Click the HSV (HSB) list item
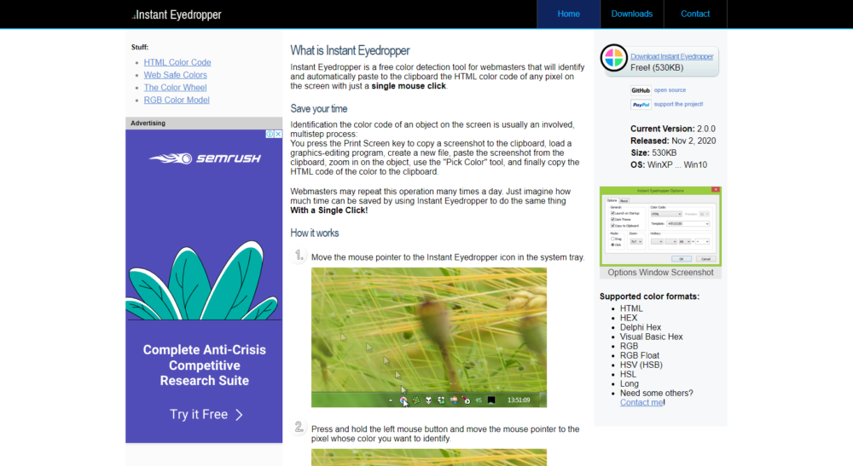This screenshot has width=853, height=466. 641,365
